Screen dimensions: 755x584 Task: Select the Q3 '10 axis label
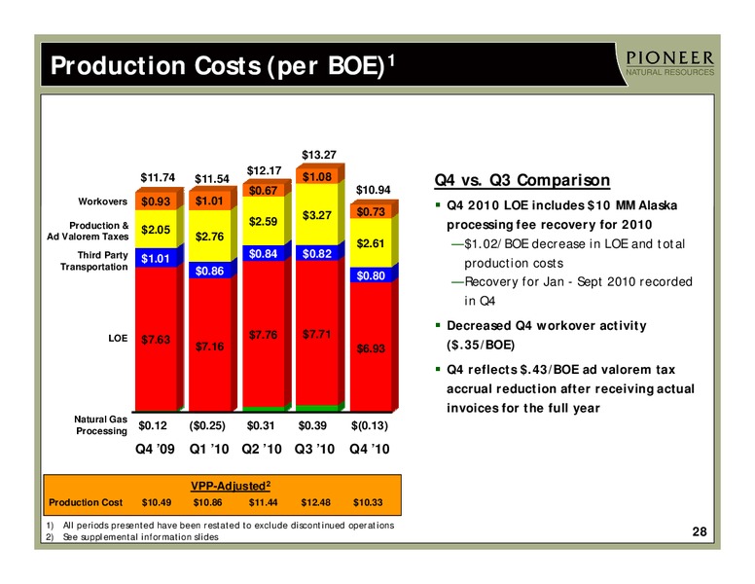pyautogui.click(x=314, y=449)
